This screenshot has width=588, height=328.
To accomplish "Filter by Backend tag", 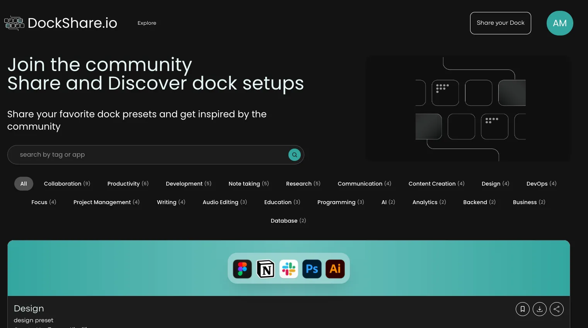I will pos(479,202).
